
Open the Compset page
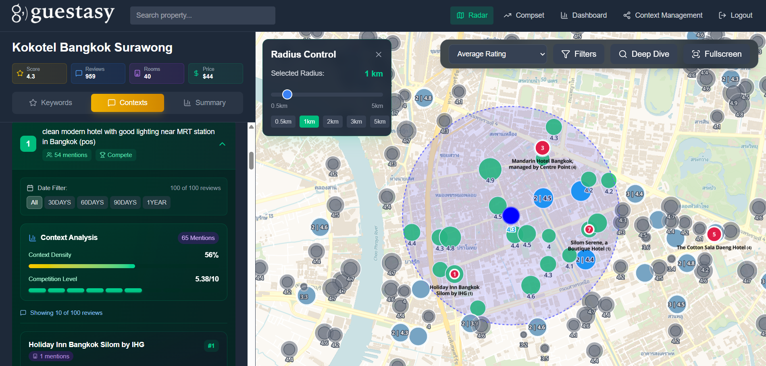coord(524,15)
